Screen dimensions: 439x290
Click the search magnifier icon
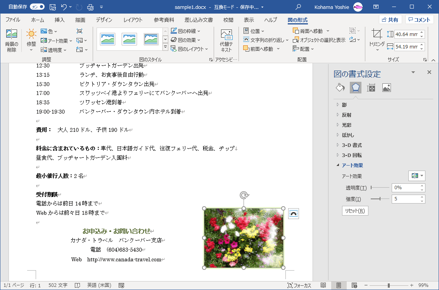pos(299,7)
